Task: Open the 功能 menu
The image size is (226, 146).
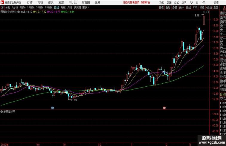Action: tap(161, 2)
